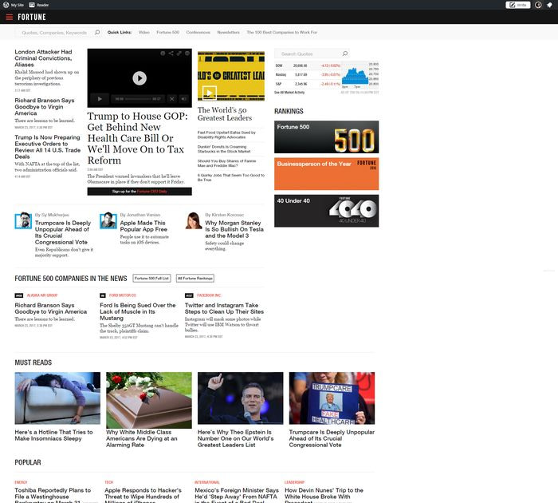Image resolution: width=558 pixels, height=503 pixels.
Task: Open the Trumpcare protest sign thumbnail
Action: coord(332,398)
